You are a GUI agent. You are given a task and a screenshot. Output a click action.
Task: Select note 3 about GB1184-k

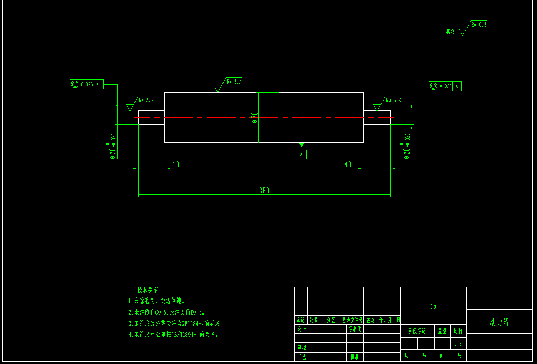click(x=176, y=324)
